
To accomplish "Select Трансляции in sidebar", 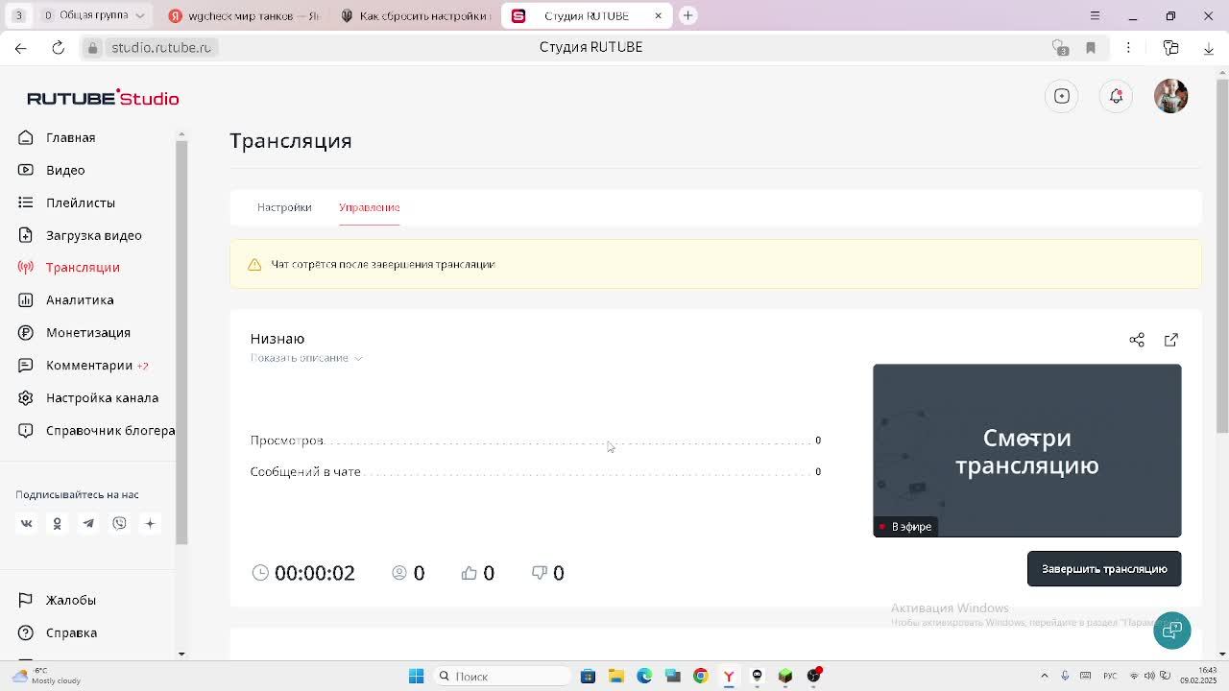I will click(83, 267).
